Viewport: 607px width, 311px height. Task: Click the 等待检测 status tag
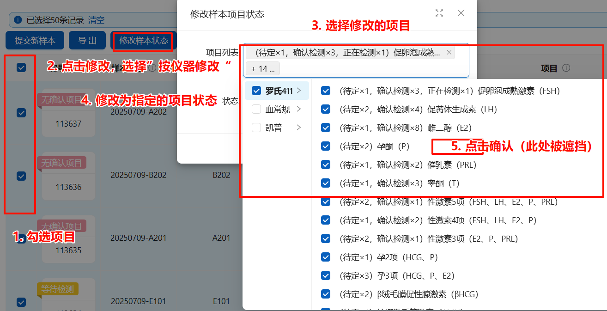(x=57, y=289)
